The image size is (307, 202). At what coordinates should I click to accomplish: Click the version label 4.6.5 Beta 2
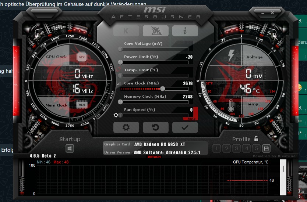point(43,156)
